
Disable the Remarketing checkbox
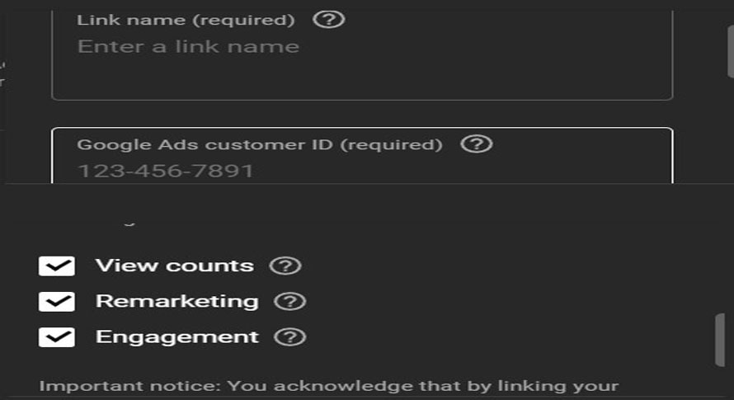(x=57, y=301)
